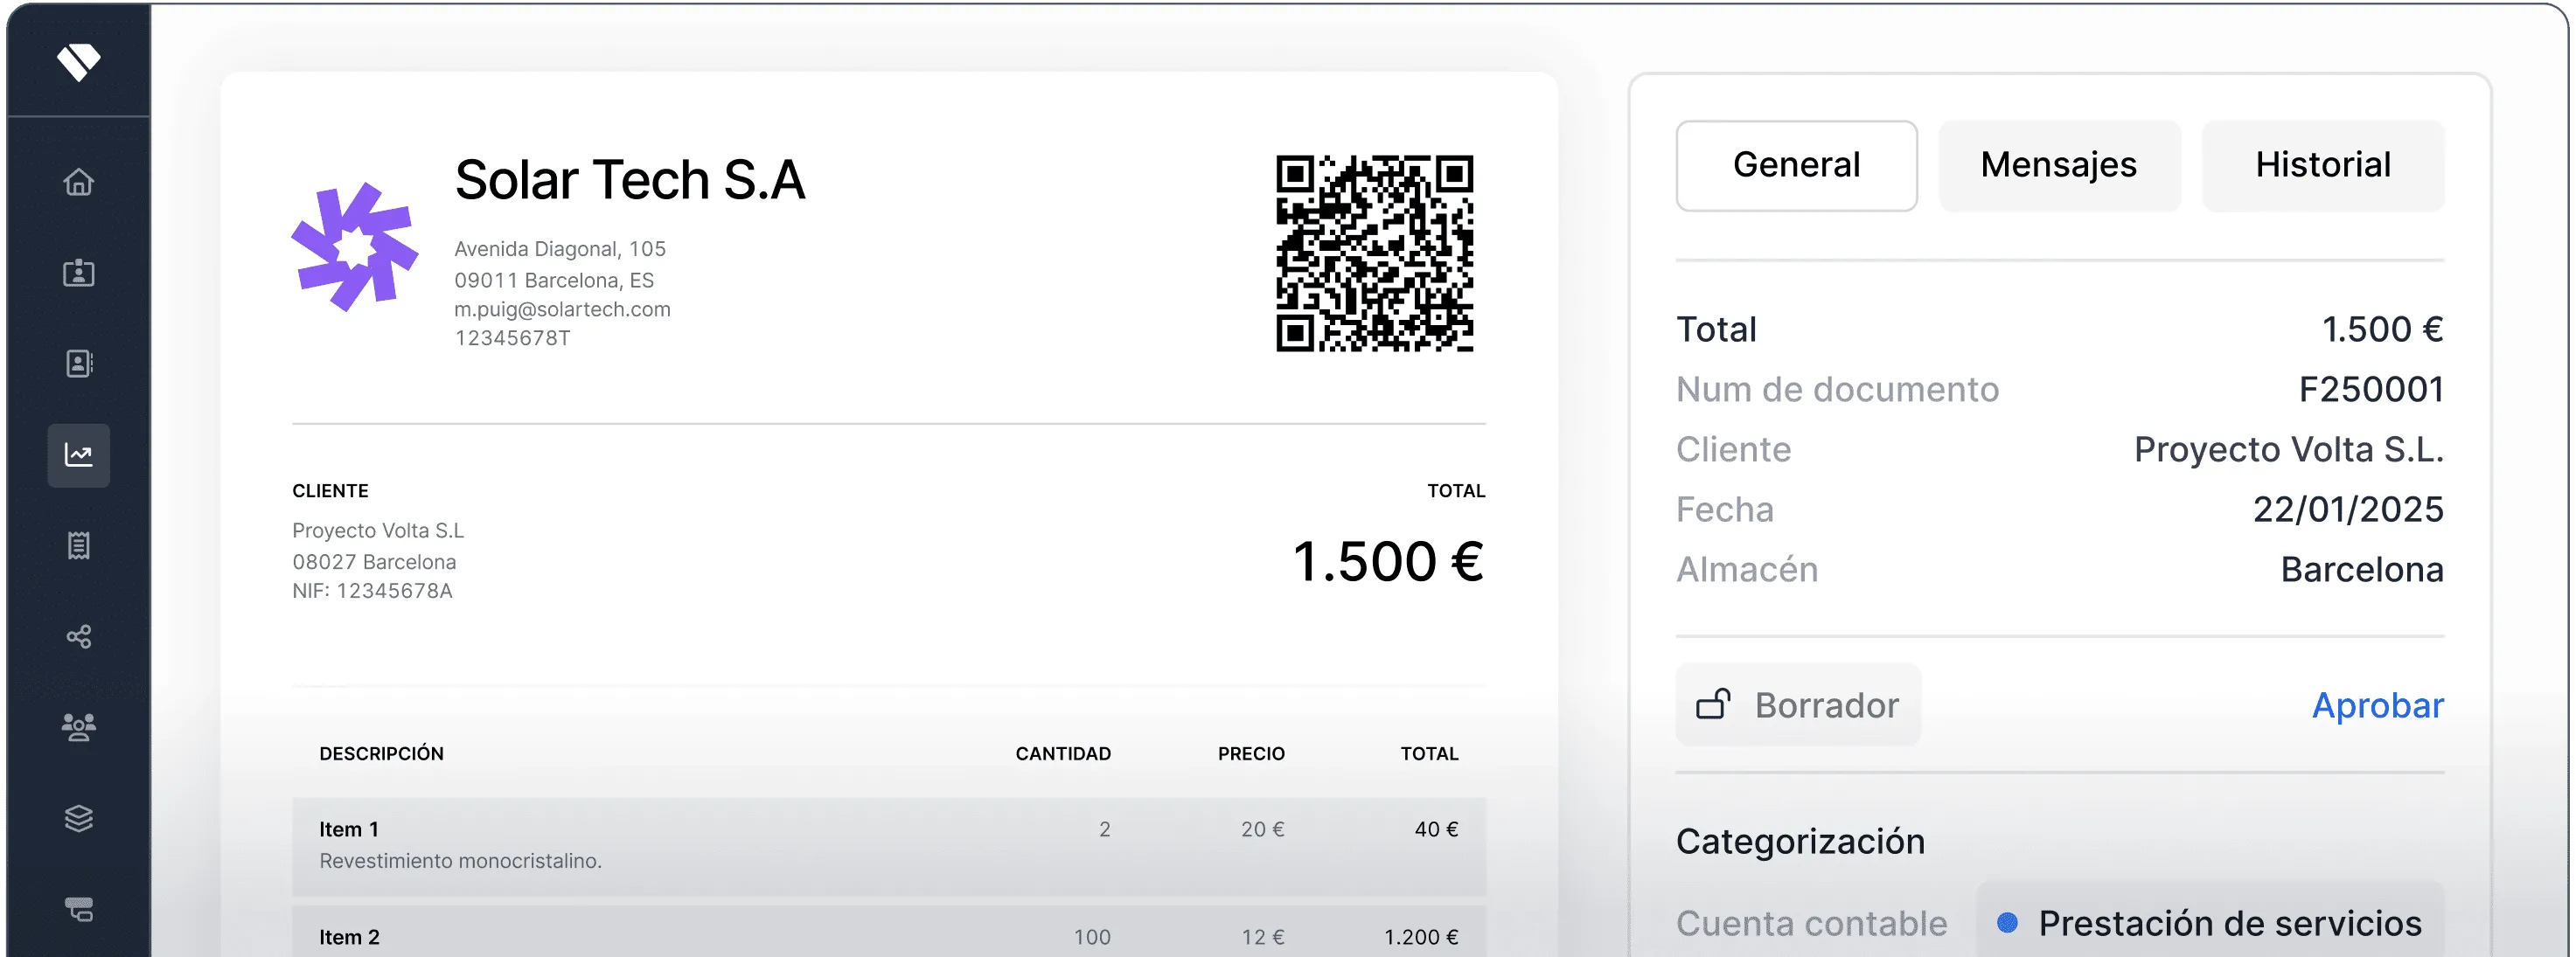This screenshot has height=957, width=2576.
Task: Click the NIF: 12345678A text
Action: (x=372, y=591)
